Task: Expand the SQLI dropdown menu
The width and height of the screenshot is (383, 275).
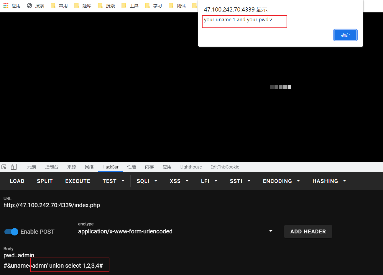Action: (147, 181)
